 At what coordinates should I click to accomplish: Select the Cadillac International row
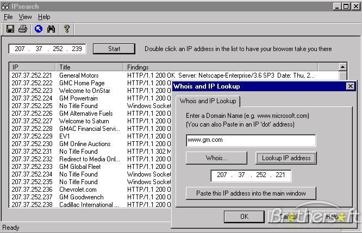(x=90, y=205)
